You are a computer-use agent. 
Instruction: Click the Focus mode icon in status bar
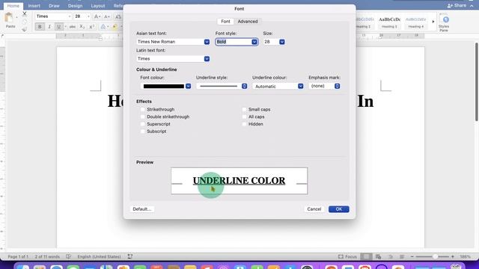click(341, 257)
